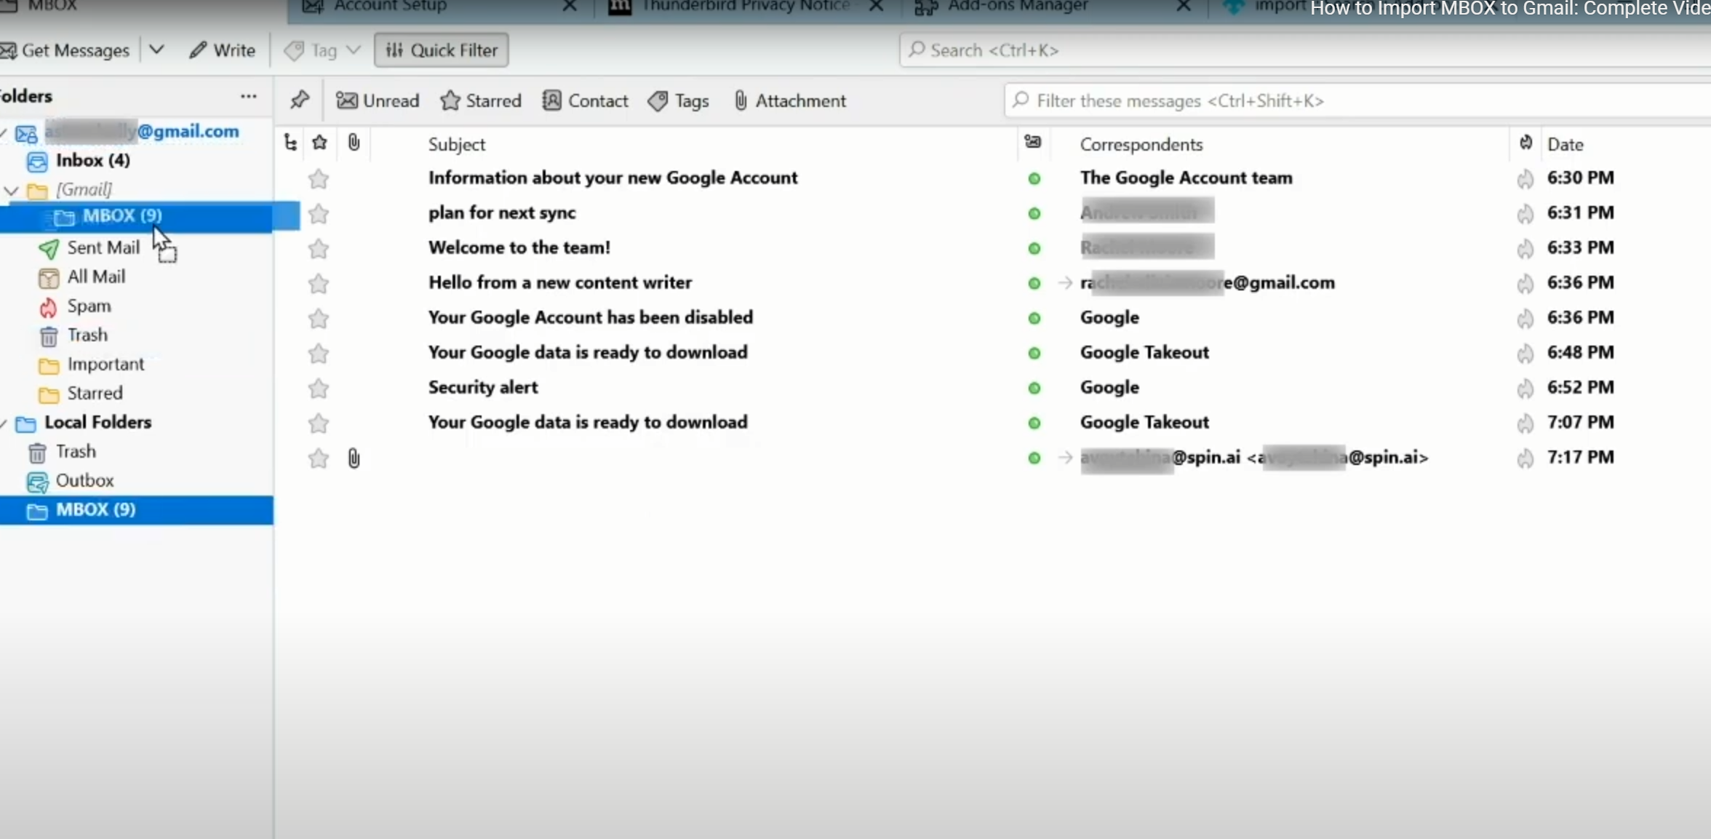Collapse the [Gmail] folder tree
Screen dimensions: 1711x839
tap(11, 190)
